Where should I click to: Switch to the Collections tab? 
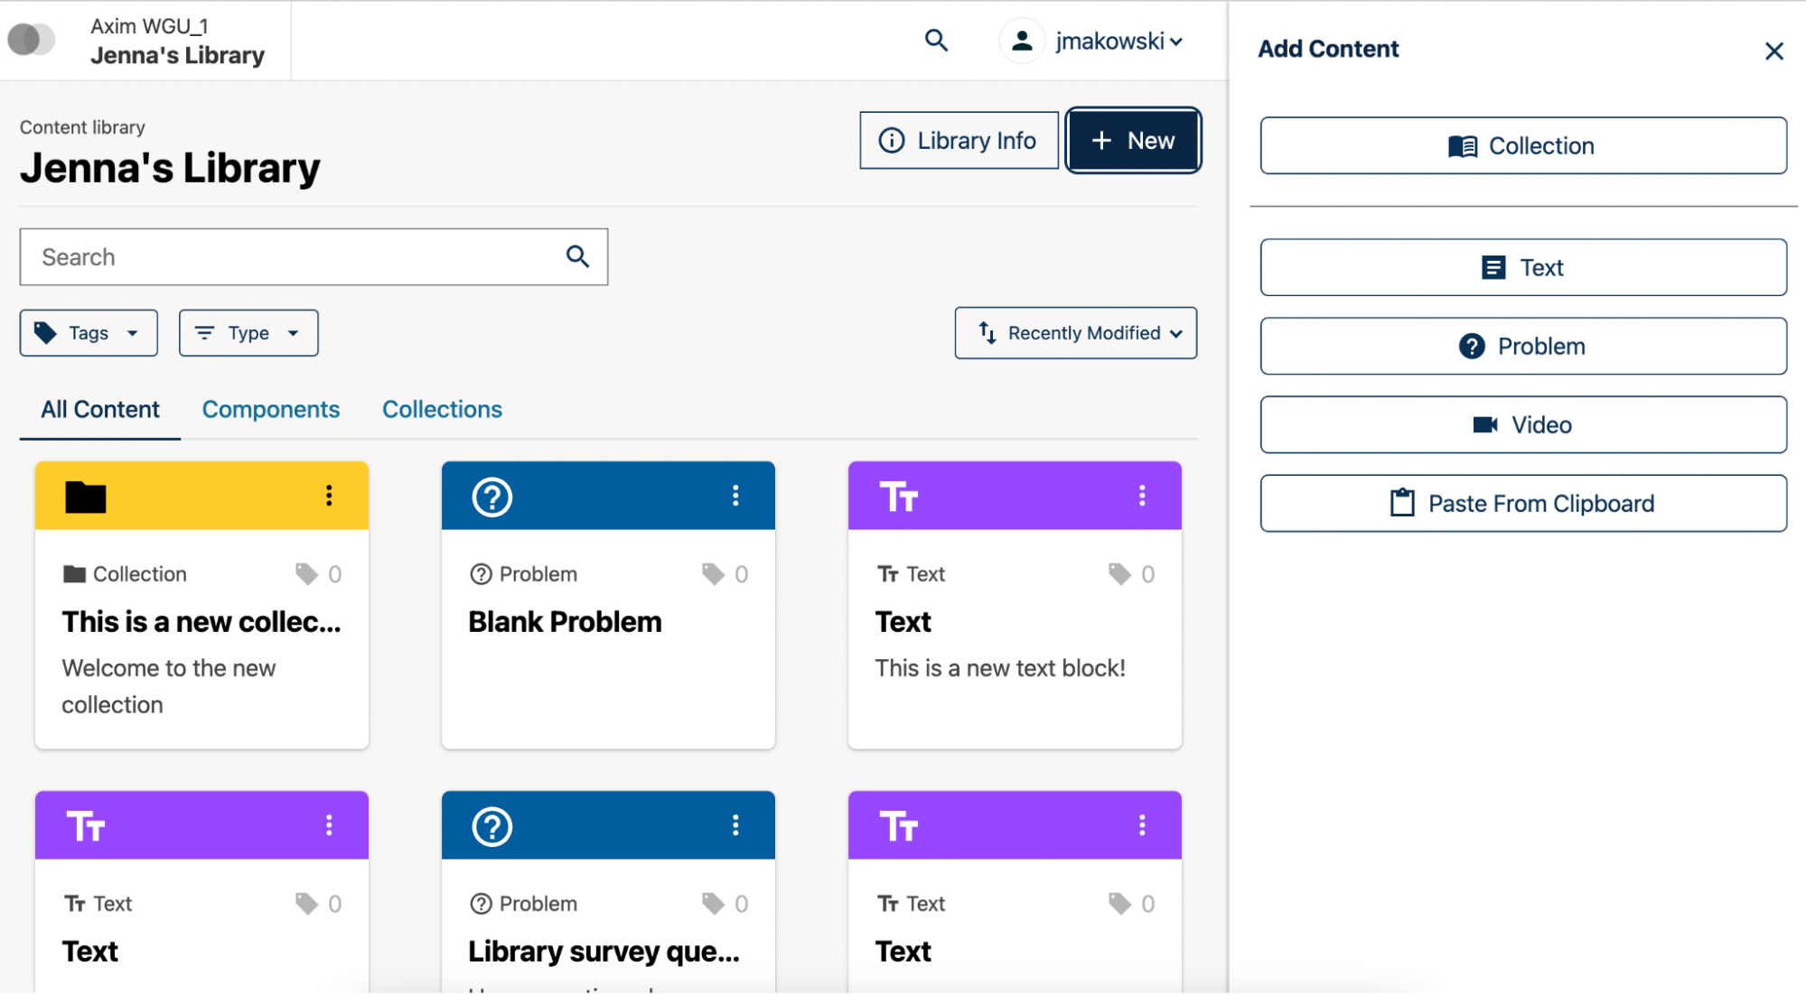point(442,409)
